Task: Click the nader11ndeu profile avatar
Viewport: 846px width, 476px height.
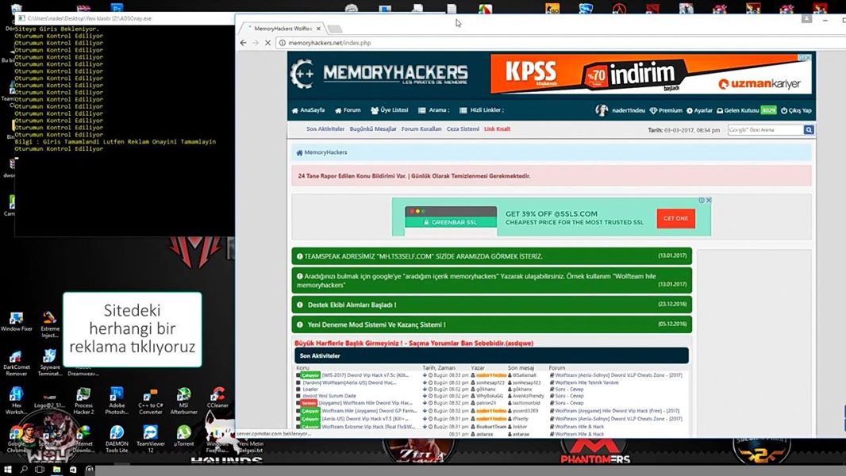Action: 602,110
